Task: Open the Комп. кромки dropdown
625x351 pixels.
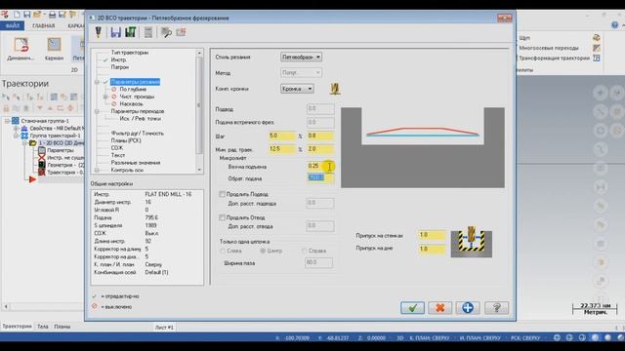Action: click(297, 89)
